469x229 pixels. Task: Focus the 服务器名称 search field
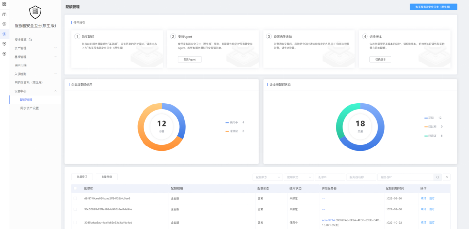coord(361,177)
